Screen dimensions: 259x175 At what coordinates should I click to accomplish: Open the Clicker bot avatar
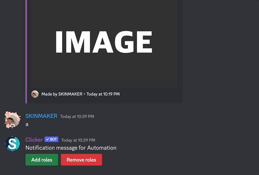[12, 144]
